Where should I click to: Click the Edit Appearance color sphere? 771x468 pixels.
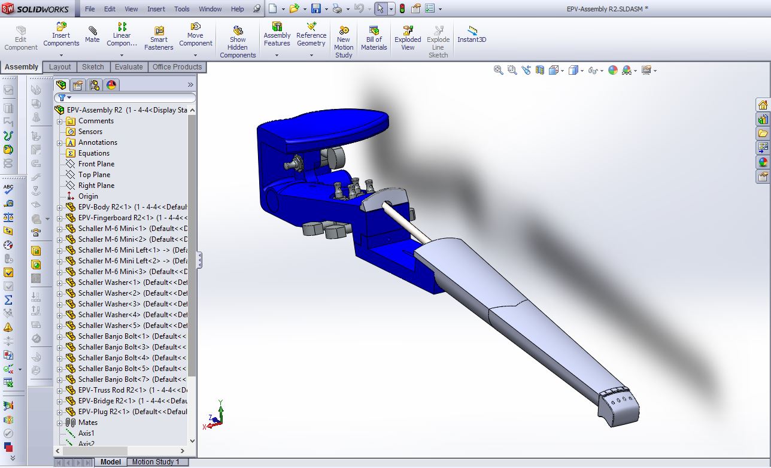[612, 70]
